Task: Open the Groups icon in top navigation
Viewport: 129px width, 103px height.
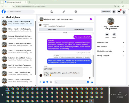Action: click(76, 12)
